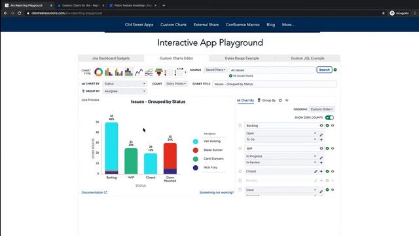This screenshot has height=236, width=419.
Task: Open the Ordering Custom Order dropdown
Action: coord(321,109)
